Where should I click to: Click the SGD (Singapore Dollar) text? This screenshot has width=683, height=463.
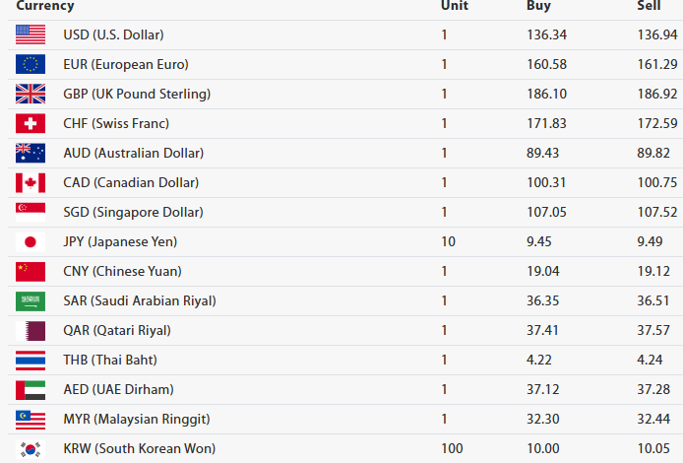pos(133,213)
